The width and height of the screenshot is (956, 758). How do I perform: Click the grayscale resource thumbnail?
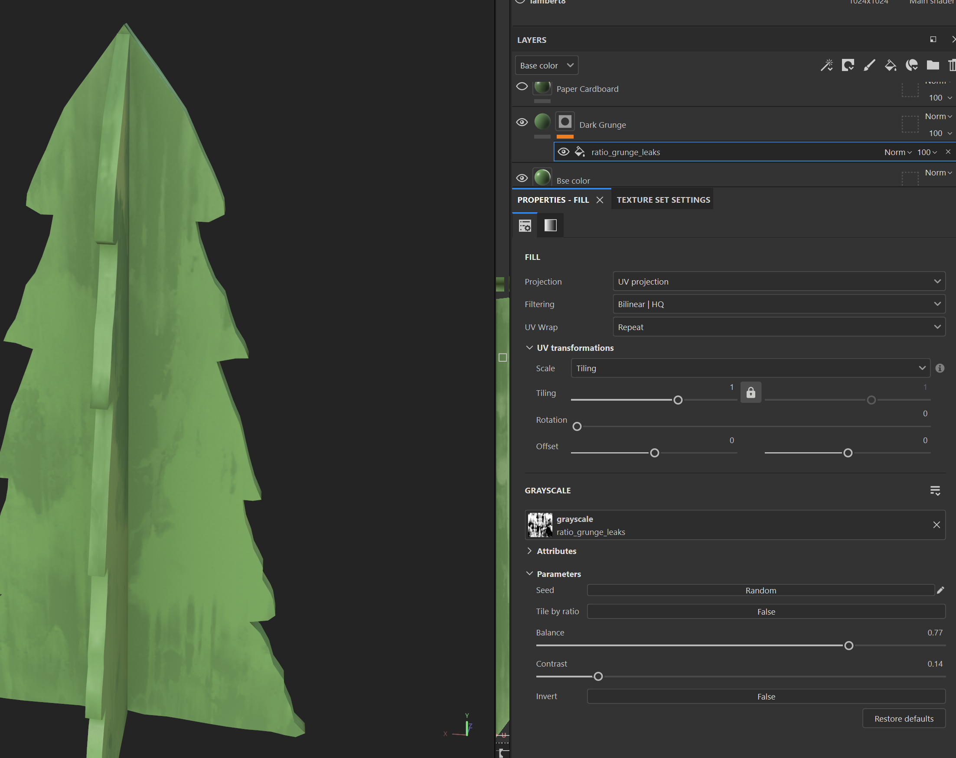click(x=540, y=525)
